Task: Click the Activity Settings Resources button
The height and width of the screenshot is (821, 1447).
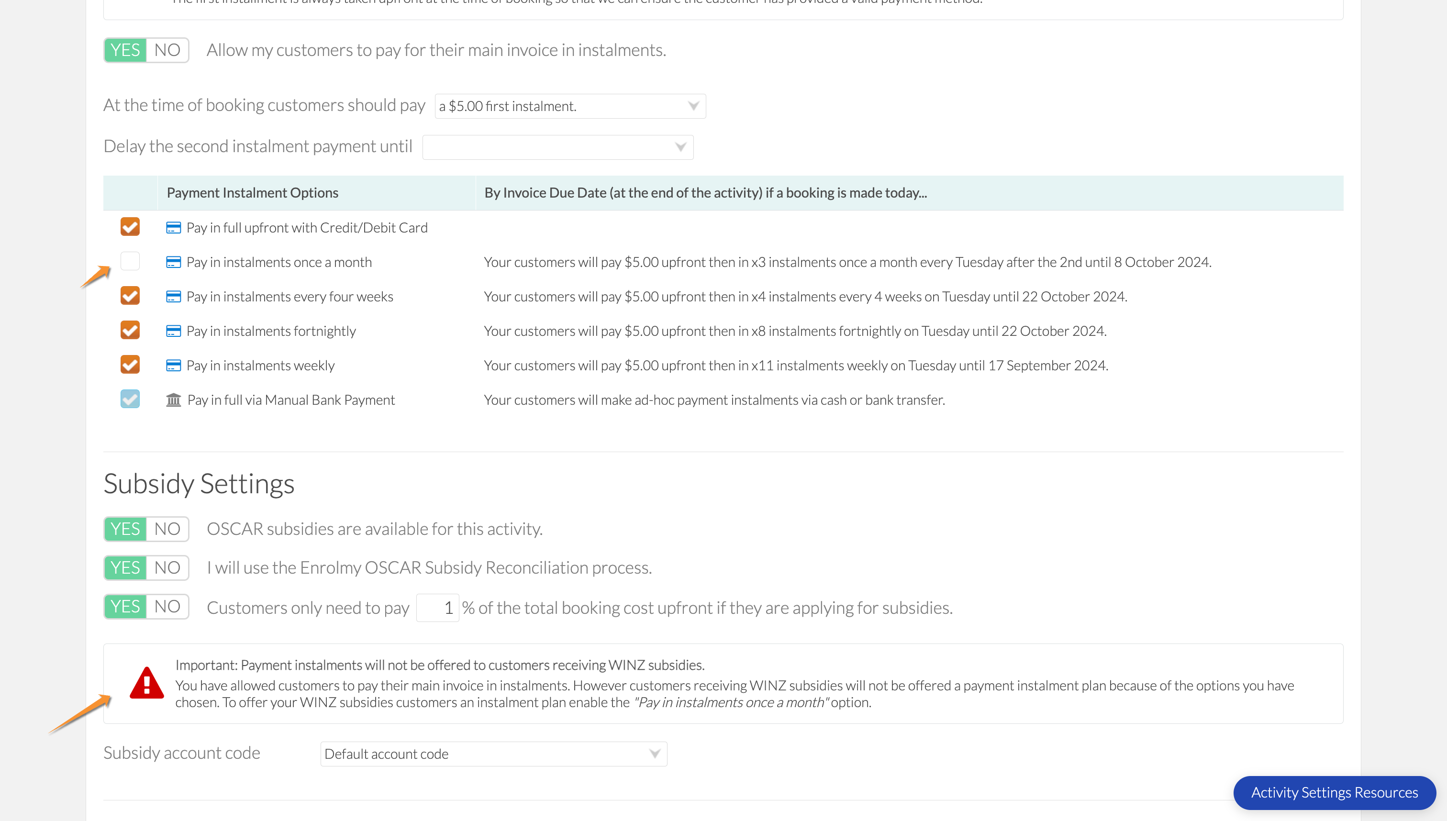Action: pos(1336,792)
